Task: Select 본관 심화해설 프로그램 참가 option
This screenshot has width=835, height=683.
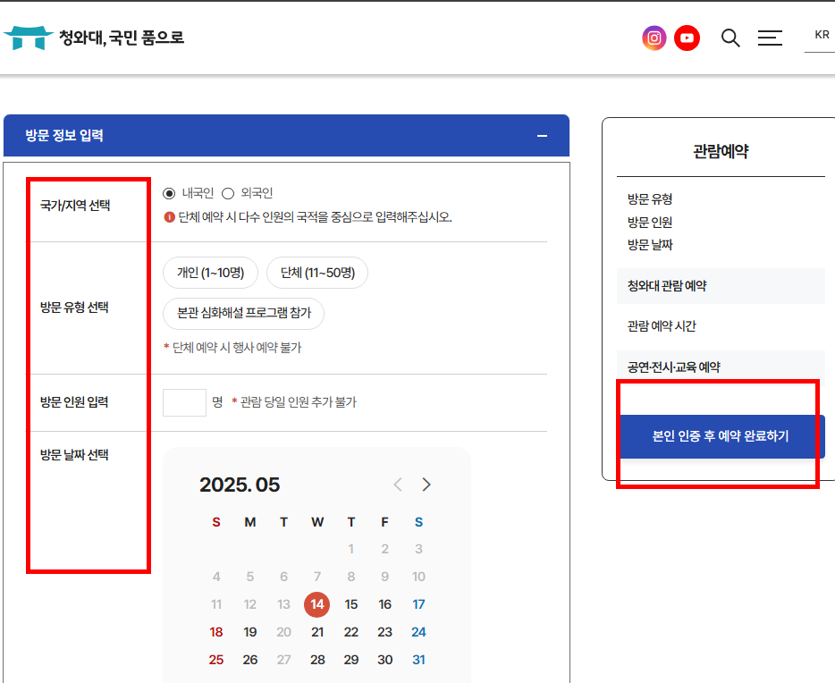Action: pyautogui.click(x=243, y=313)
